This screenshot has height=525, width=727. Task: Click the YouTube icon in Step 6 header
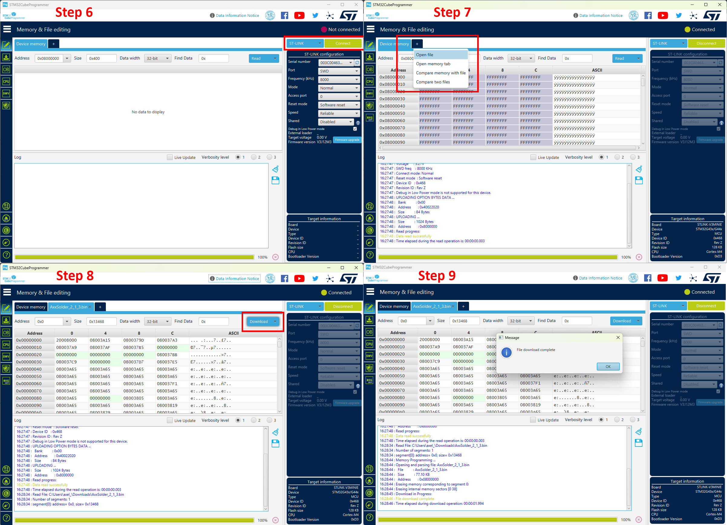pos(299,15)
